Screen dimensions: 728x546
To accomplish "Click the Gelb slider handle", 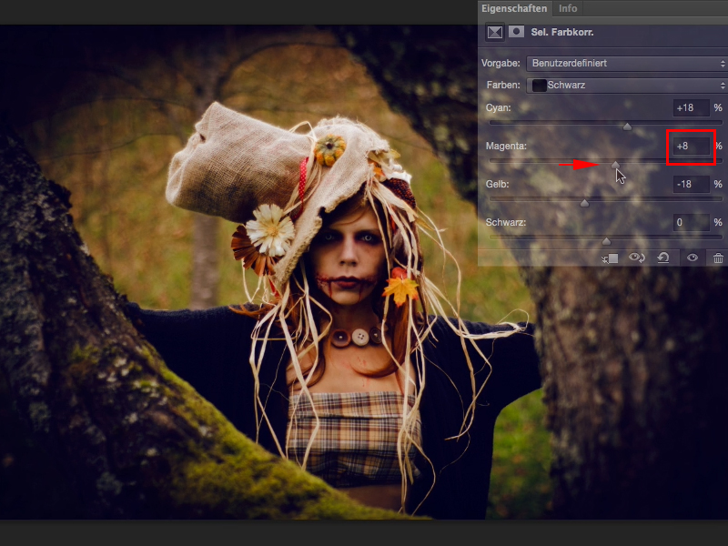I will [584, 203].
